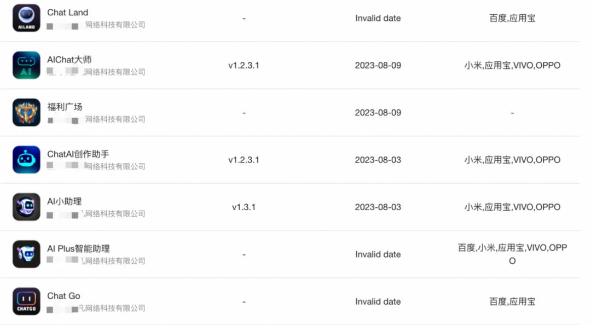
Task: Click the Chat Go app icon
Action: [26, 301]
